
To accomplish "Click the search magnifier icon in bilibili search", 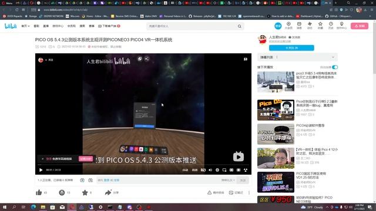I will coord(239,26).
